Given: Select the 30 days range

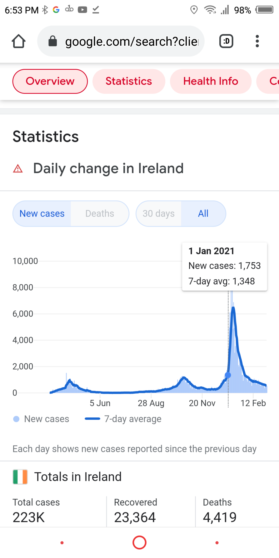Looking at the screenshot, I should pyautogui.click(x=159, y=214).
